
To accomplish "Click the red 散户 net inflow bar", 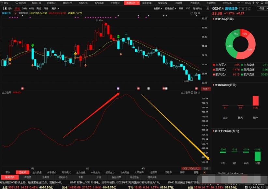I will pos(256,101).
